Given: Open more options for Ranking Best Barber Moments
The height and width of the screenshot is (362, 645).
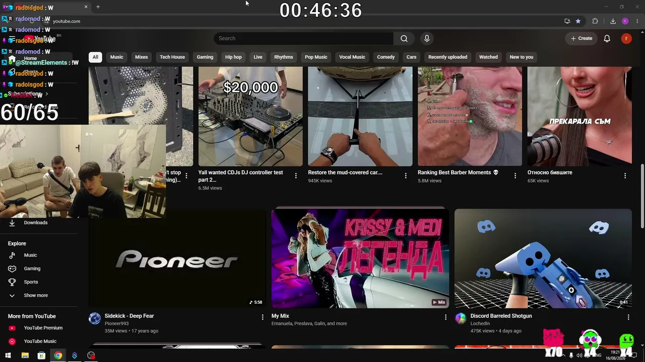Looking at the screenshot, I should tap(515, 175).
